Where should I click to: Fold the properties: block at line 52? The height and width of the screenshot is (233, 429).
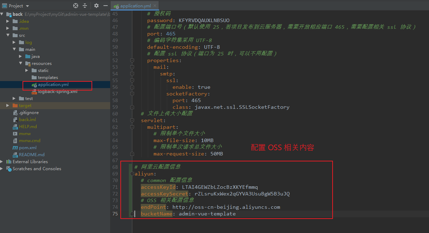132,60
